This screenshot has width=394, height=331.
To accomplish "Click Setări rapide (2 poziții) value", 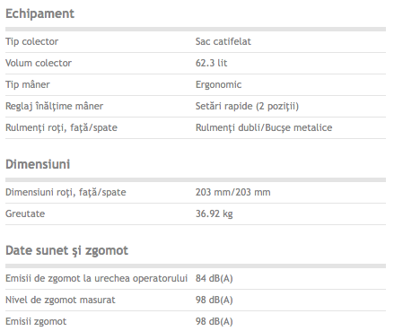I will [x=247, y=106].
